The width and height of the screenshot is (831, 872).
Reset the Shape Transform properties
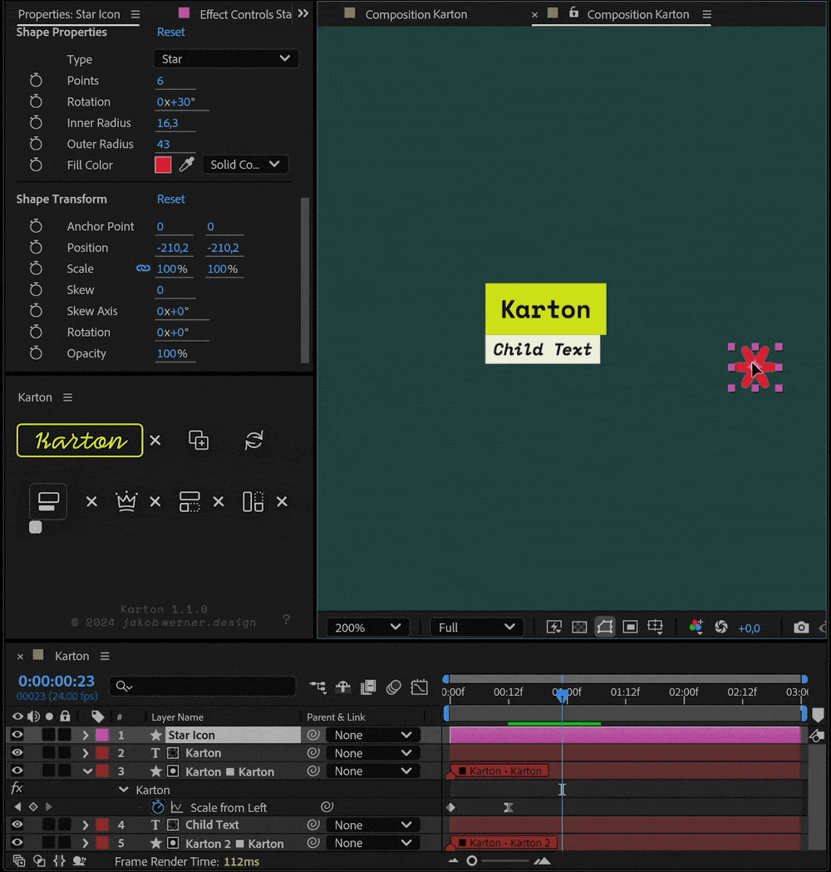click(170, 199)
